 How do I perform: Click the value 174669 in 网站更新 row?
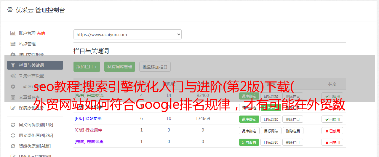(x=203, y=118)
